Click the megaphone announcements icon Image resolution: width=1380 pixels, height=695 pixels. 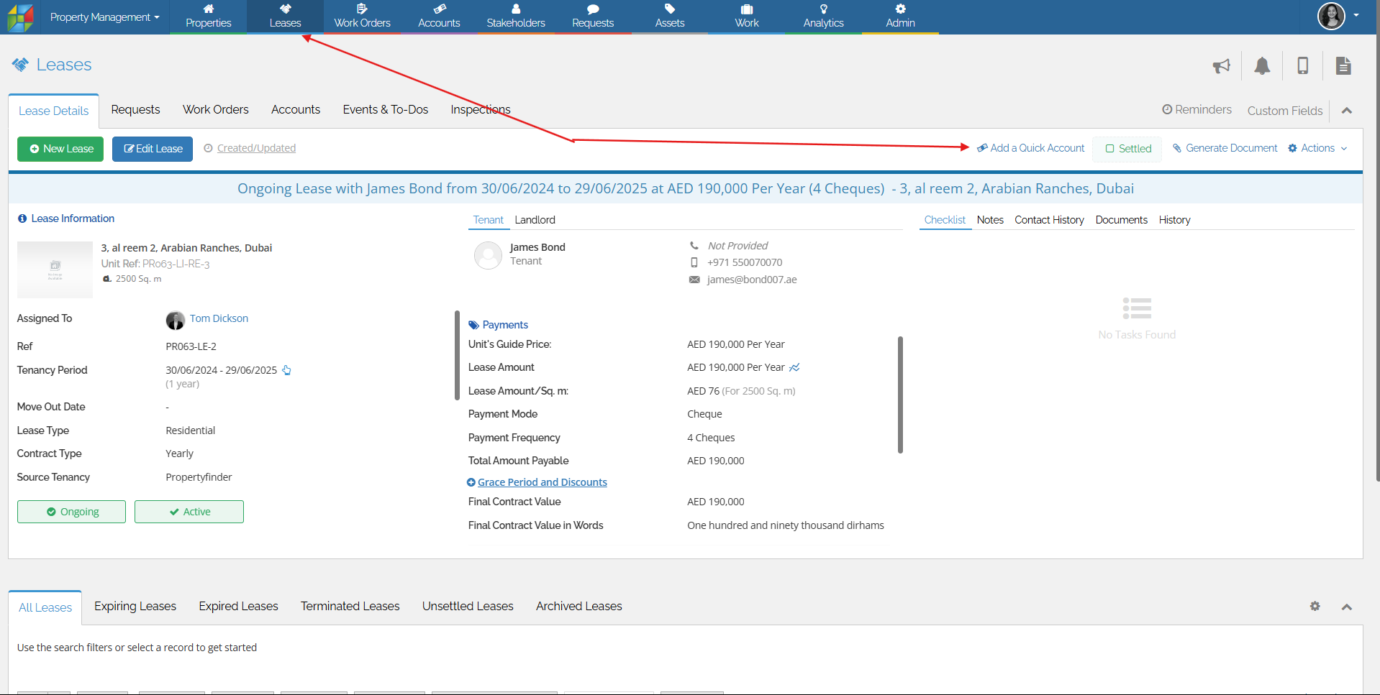(1221, 66)
